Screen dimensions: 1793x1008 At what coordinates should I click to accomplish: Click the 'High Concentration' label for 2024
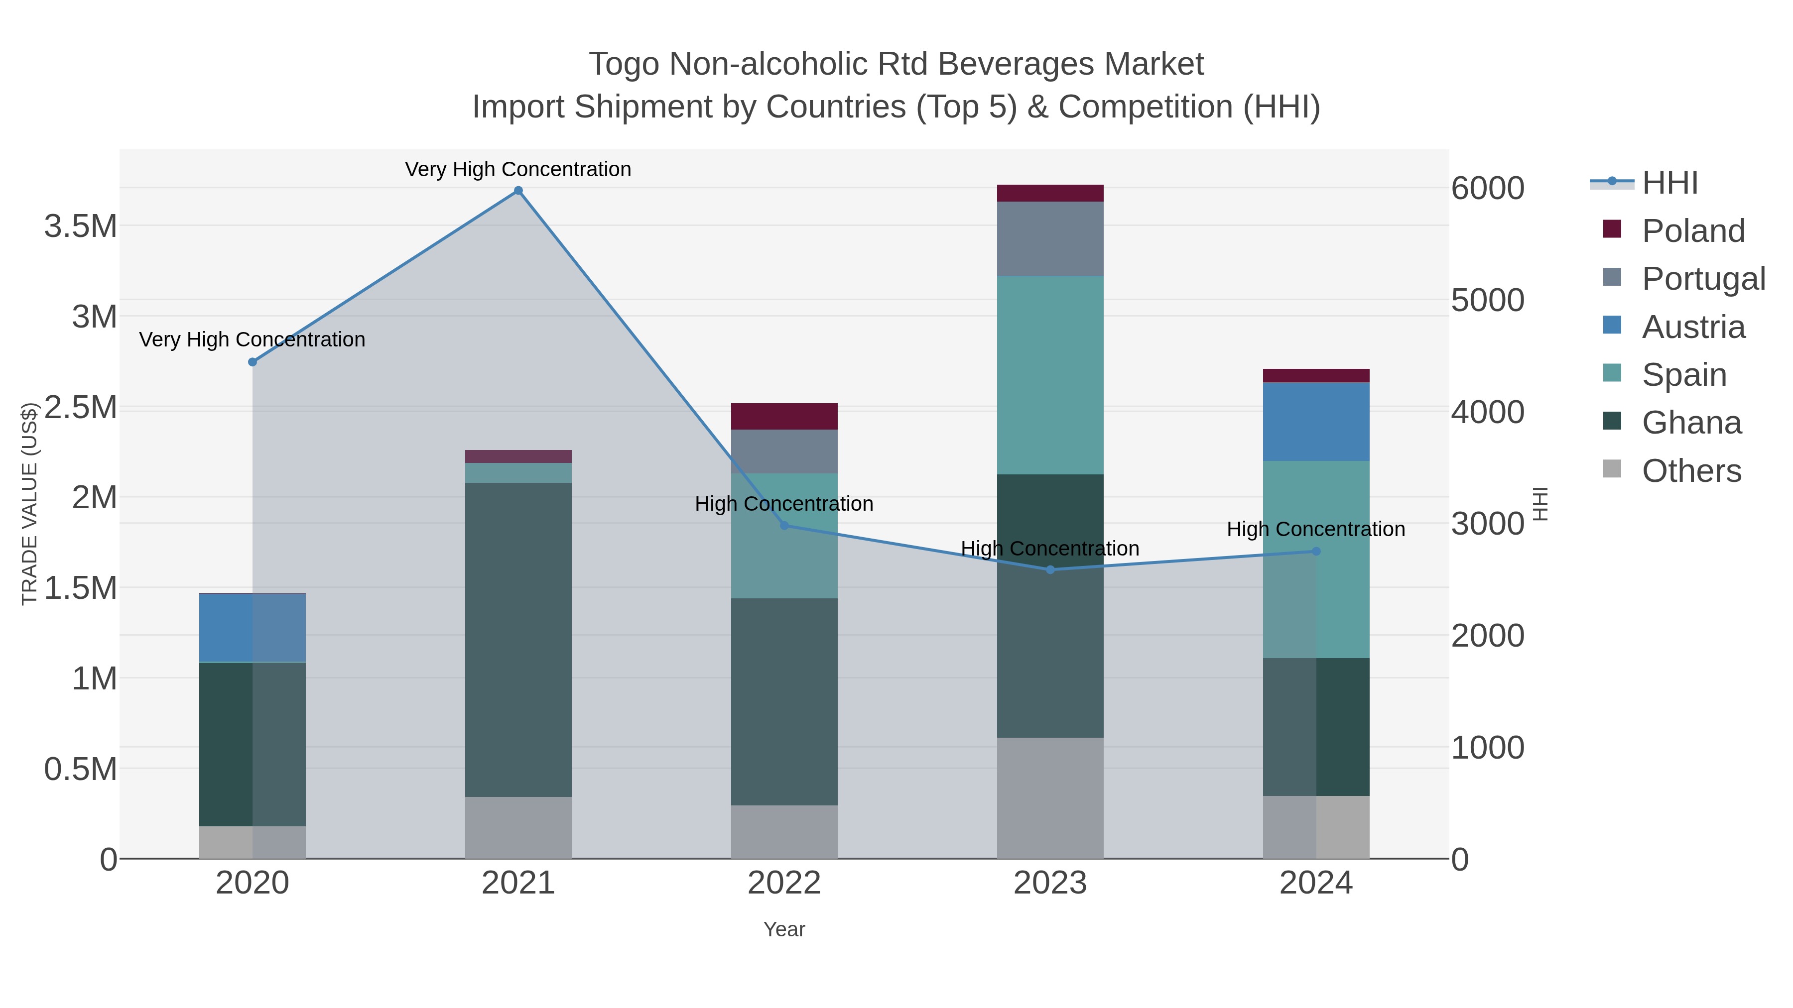pyautogui.click(x=1316, y=530)
